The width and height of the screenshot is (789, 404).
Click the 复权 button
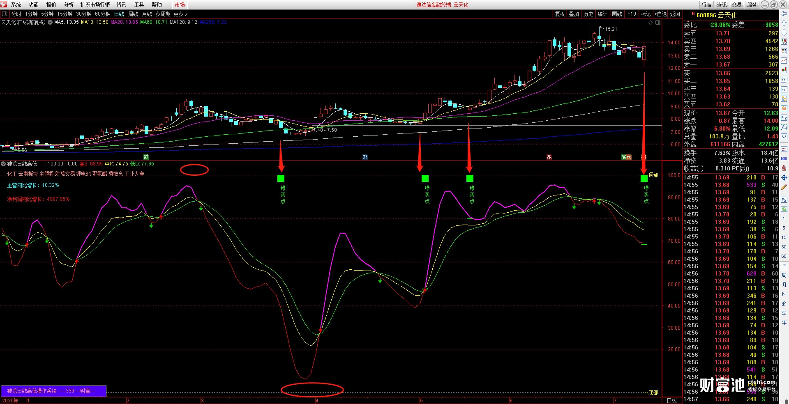click(x=560, y=14)
